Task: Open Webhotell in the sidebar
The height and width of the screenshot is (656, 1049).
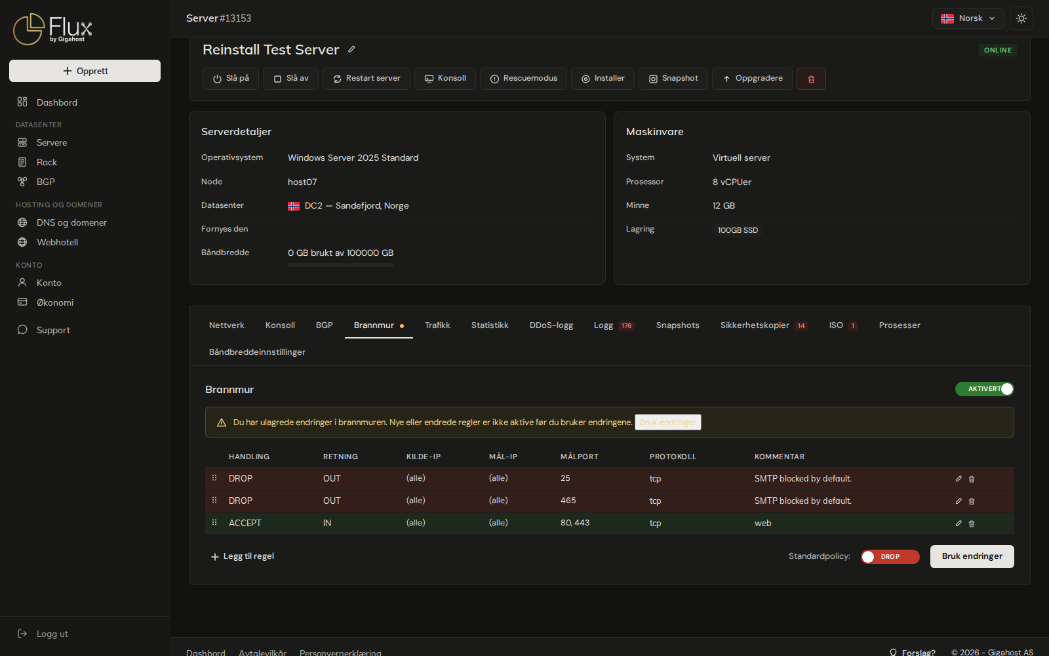Action: tap(85, 242)
